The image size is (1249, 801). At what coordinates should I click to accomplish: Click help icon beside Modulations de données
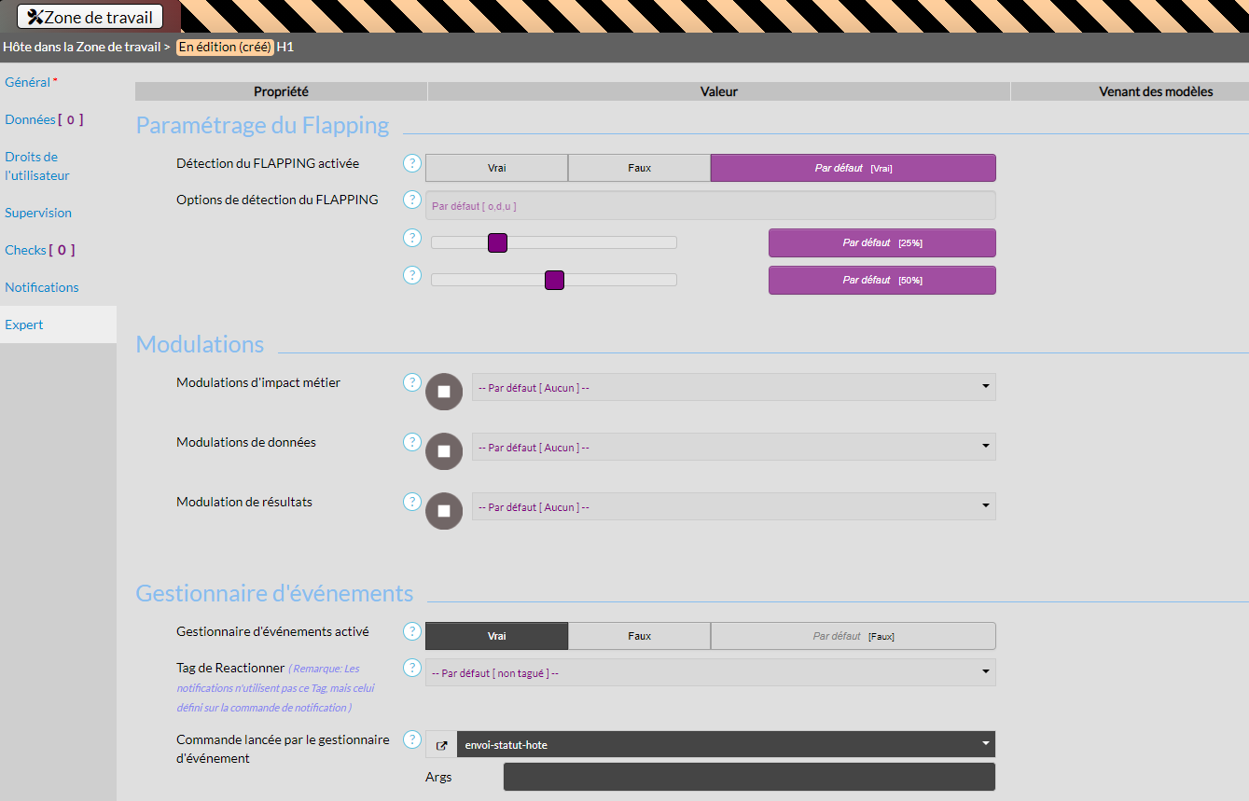[x=411, y=442]
